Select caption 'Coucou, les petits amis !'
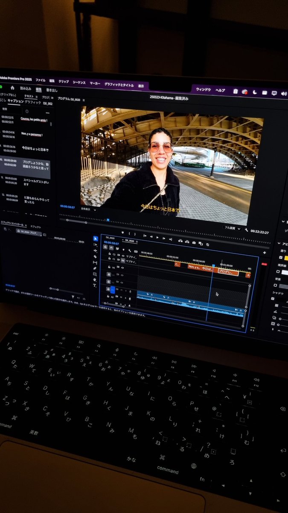The image size is (288, 513). coord(35,120)
